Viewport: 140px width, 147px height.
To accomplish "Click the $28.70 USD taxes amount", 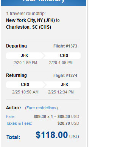I will [x=68, y=123].
